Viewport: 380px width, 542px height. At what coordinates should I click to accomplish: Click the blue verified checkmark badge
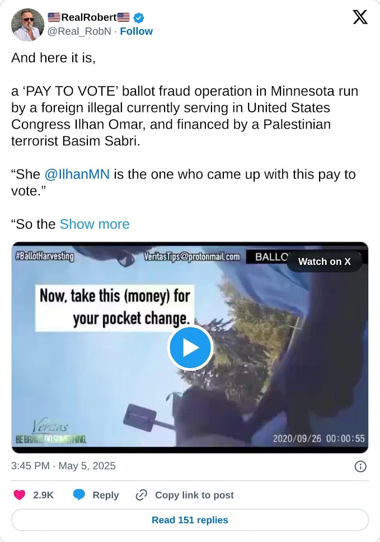pyautogui.click(x=139, y=17)
